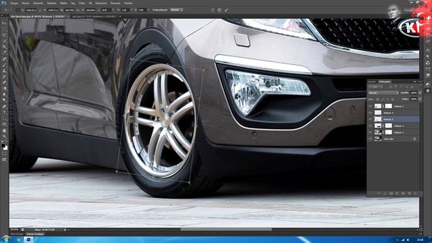
Task: Create a new group in the Layers panel
Action: (x=403, y=194)
